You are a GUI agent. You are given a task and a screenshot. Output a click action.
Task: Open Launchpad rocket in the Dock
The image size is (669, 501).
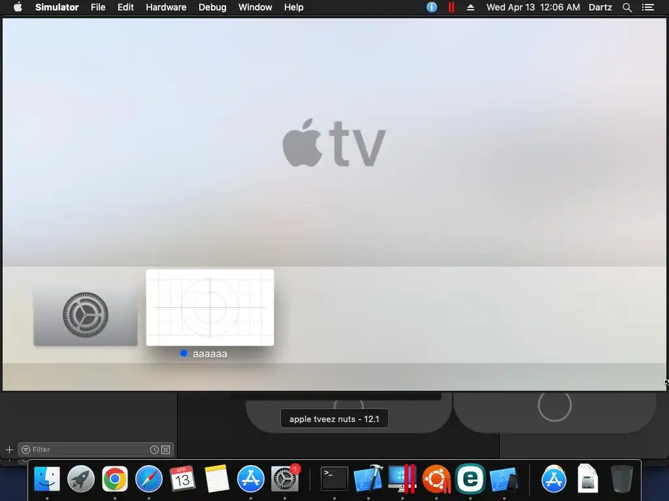(80, 479)
